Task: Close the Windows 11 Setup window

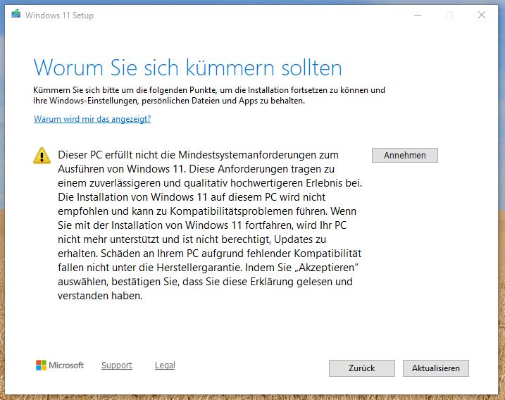Action: [482, 15]
